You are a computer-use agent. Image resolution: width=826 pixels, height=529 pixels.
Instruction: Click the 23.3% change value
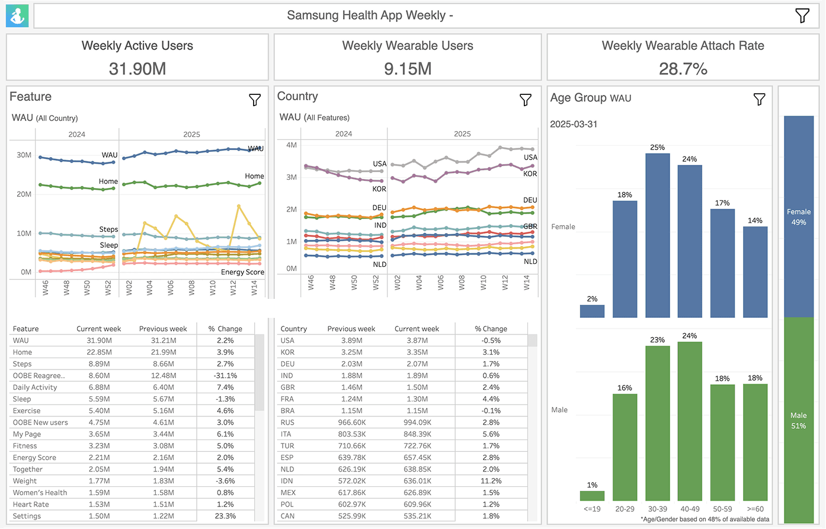pos(225,516)
